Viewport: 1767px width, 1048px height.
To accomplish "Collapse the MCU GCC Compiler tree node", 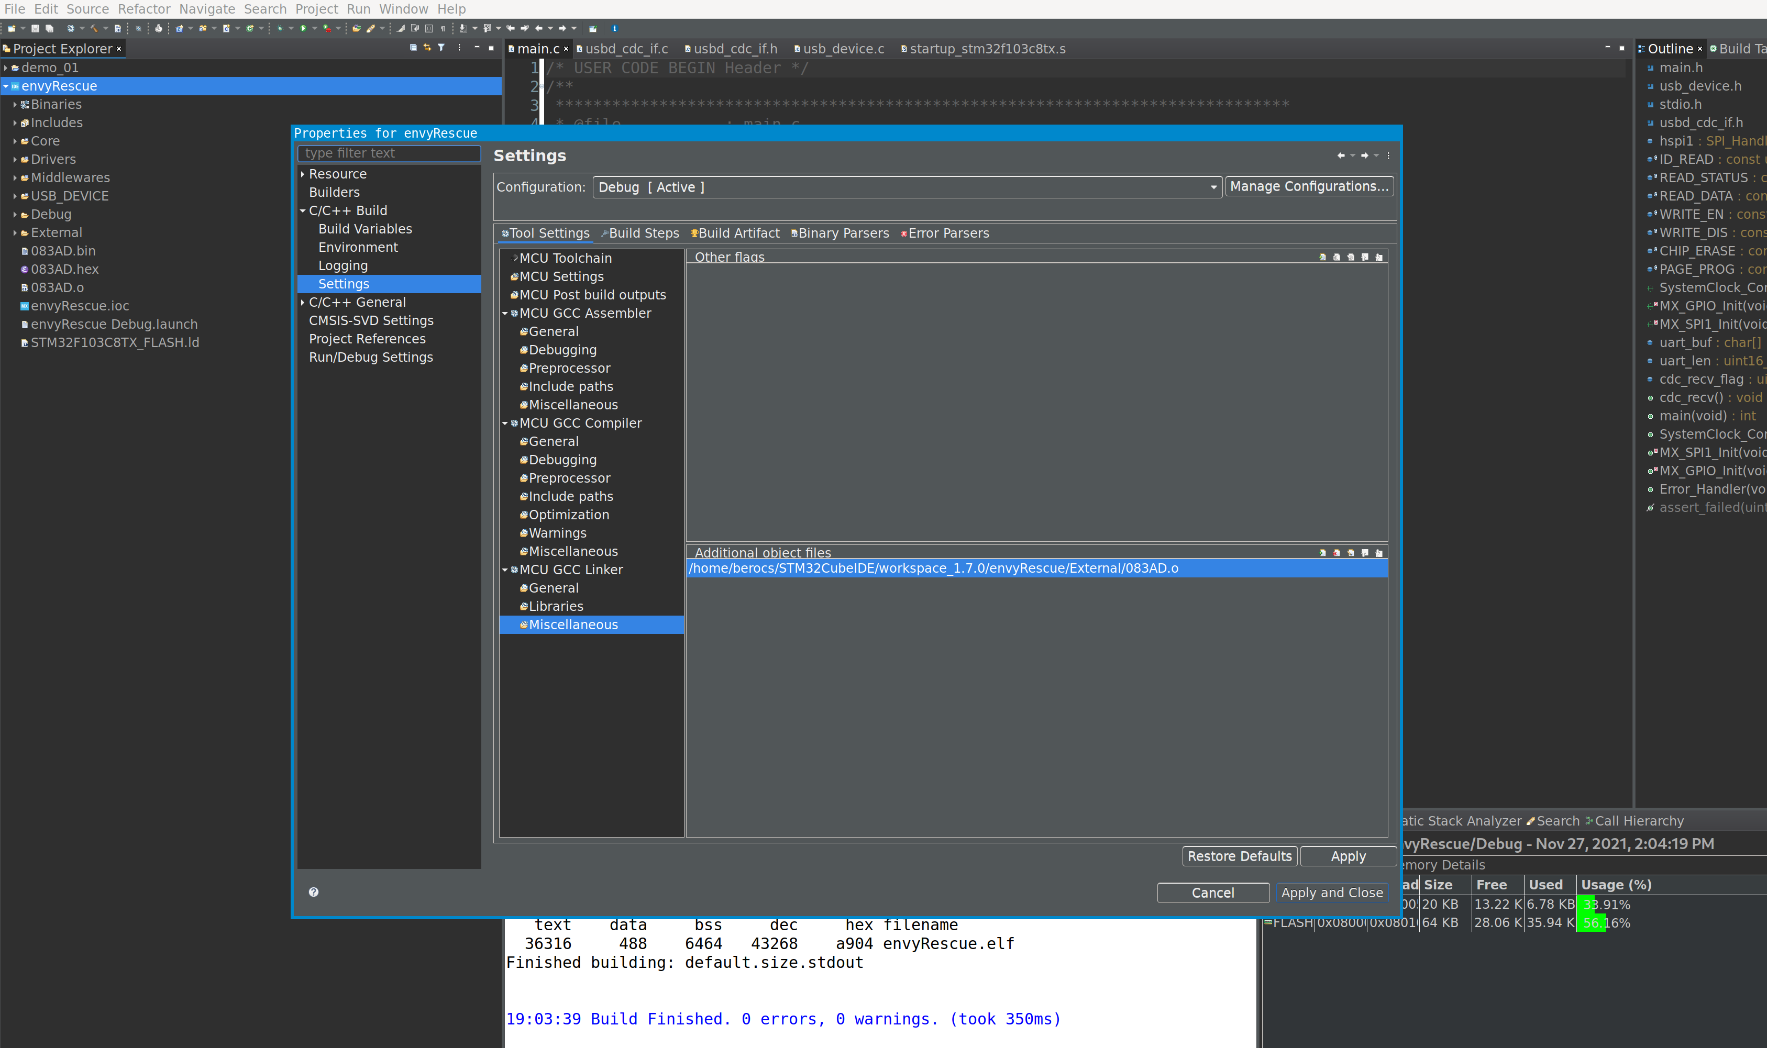I will coord(505,423).
